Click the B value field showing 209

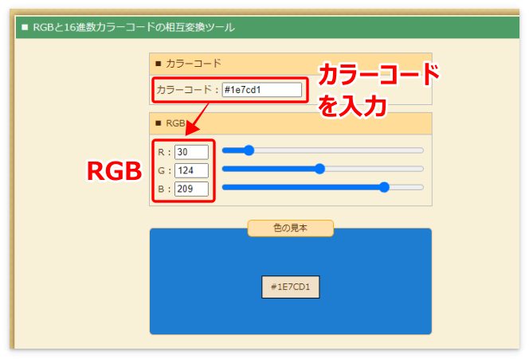tap(191, 189)
